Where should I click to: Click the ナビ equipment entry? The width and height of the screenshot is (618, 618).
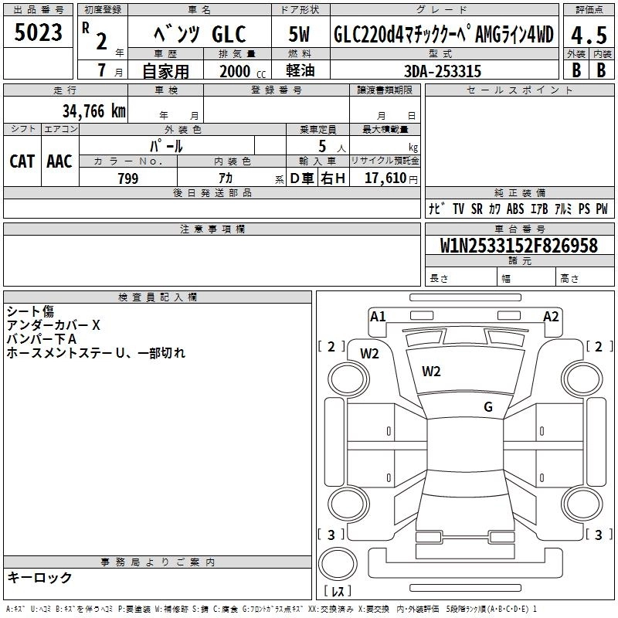(436, 209)
